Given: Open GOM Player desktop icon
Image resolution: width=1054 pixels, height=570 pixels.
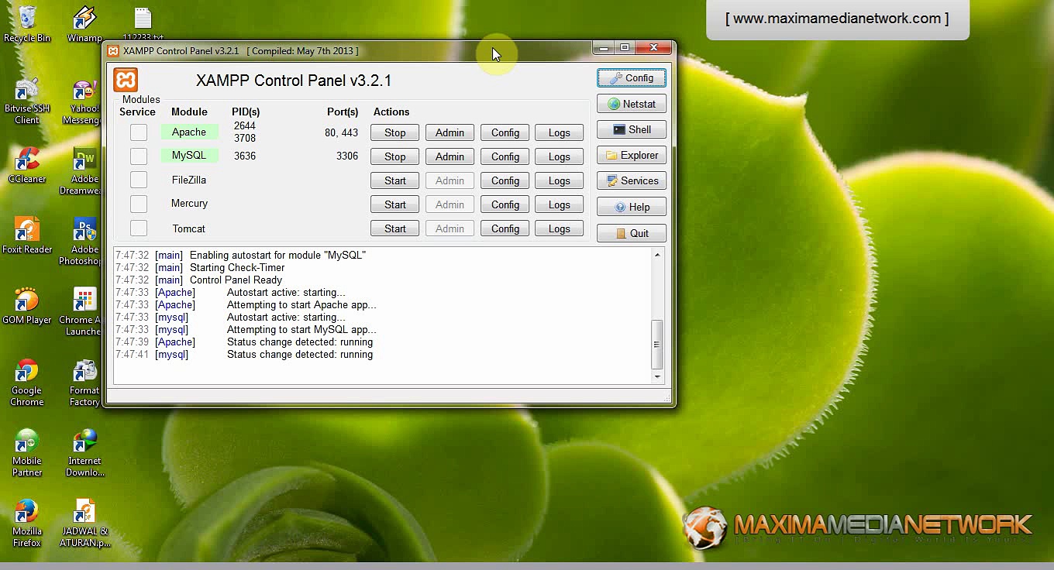Looking at the screenshot, I should (27, 306).
